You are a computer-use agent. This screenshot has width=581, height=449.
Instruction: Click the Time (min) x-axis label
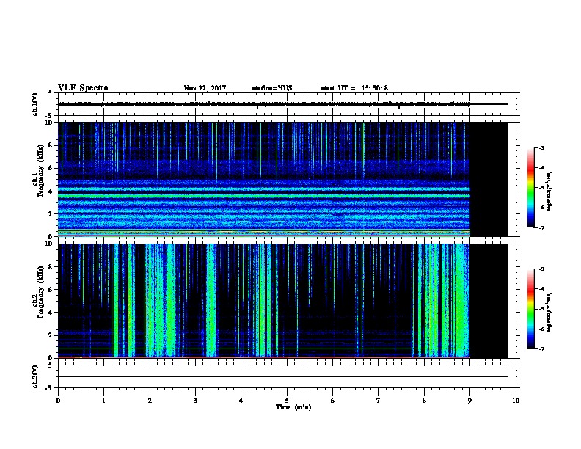[x=293, y=407]
